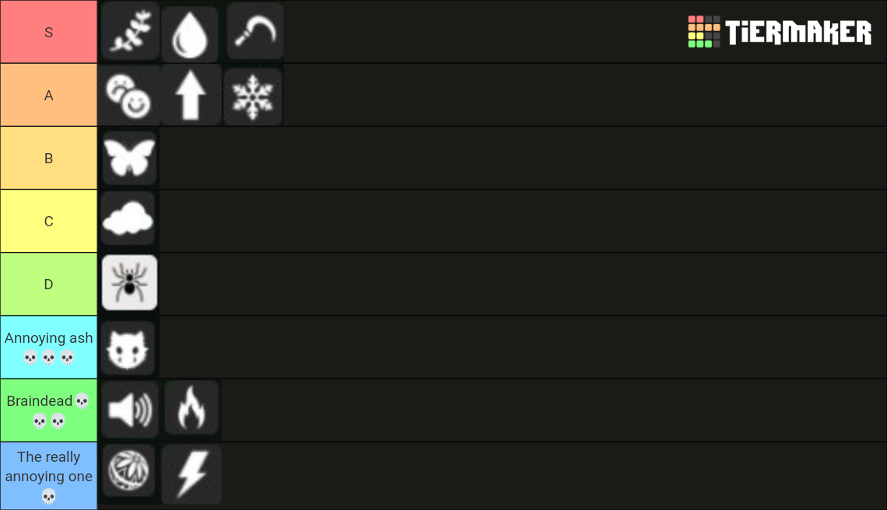Select the leaf sphere icon in the bottom tier

(x=129, y=472)
